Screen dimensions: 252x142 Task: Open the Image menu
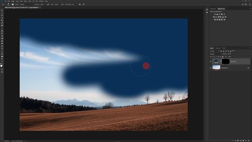(x=13, y=1)
